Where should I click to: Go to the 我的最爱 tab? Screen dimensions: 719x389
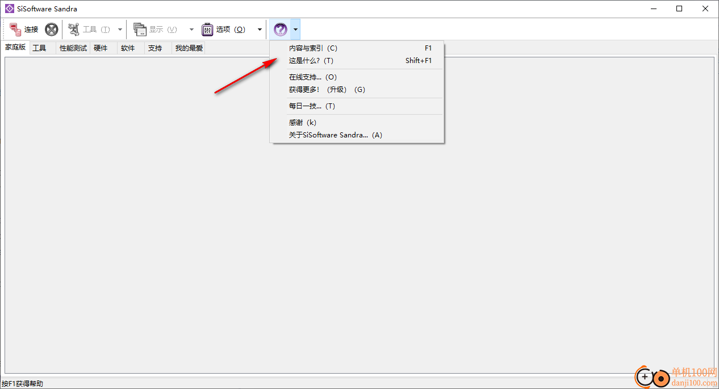pos(189,48)
